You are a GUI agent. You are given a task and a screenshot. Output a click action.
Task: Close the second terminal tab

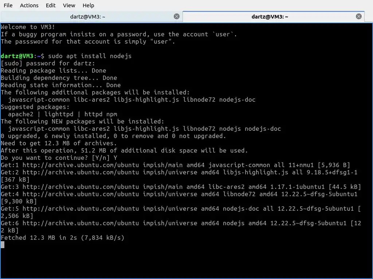coord(359,16)
